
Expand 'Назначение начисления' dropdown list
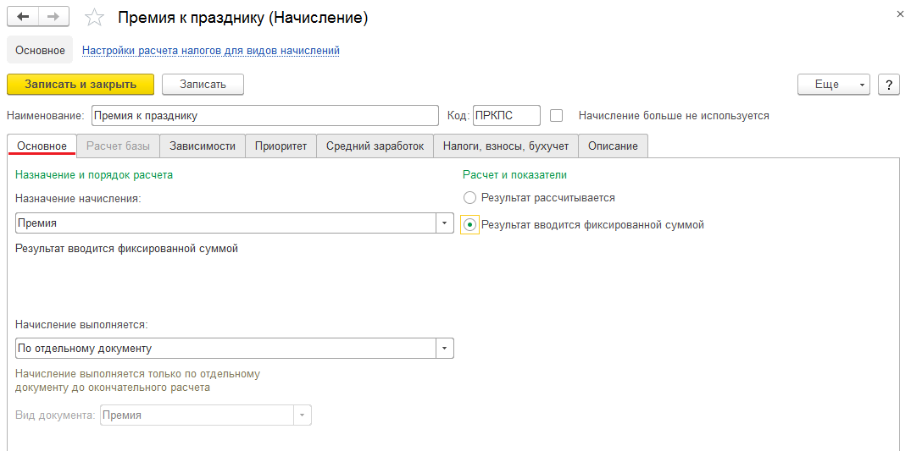click(x=445, y=223)
